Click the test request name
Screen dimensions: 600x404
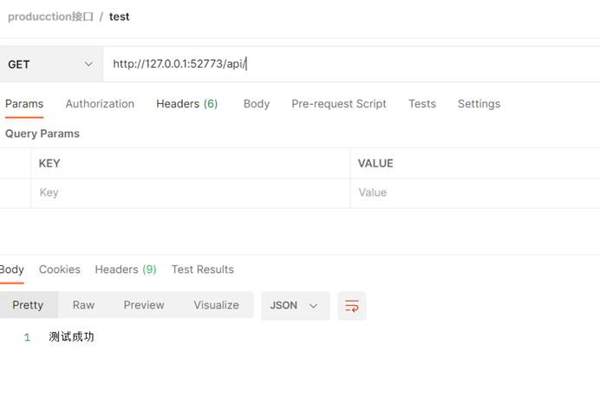click(119, 16)
